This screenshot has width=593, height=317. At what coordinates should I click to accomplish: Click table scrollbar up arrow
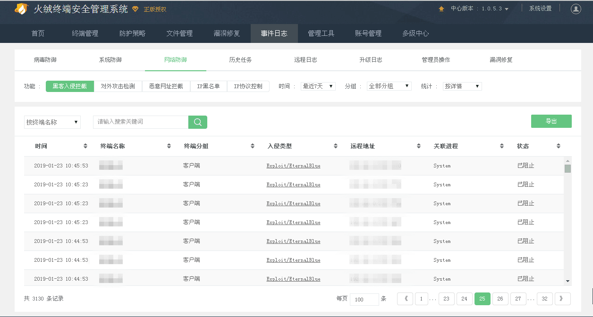point(568,160)
